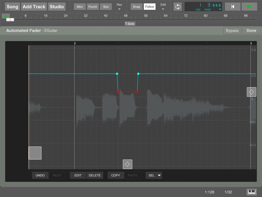This screenshot has height=197, width=262.
Task: Click the red automation segment line
Action: pos(128,91)
